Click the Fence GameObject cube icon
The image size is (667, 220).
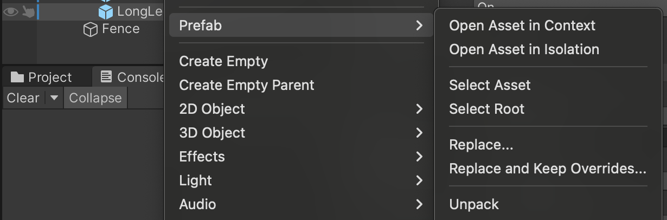tap(90, 29)
